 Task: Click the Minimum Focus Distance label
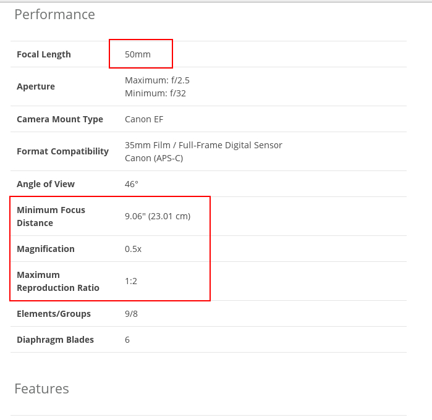click(51, 216)
